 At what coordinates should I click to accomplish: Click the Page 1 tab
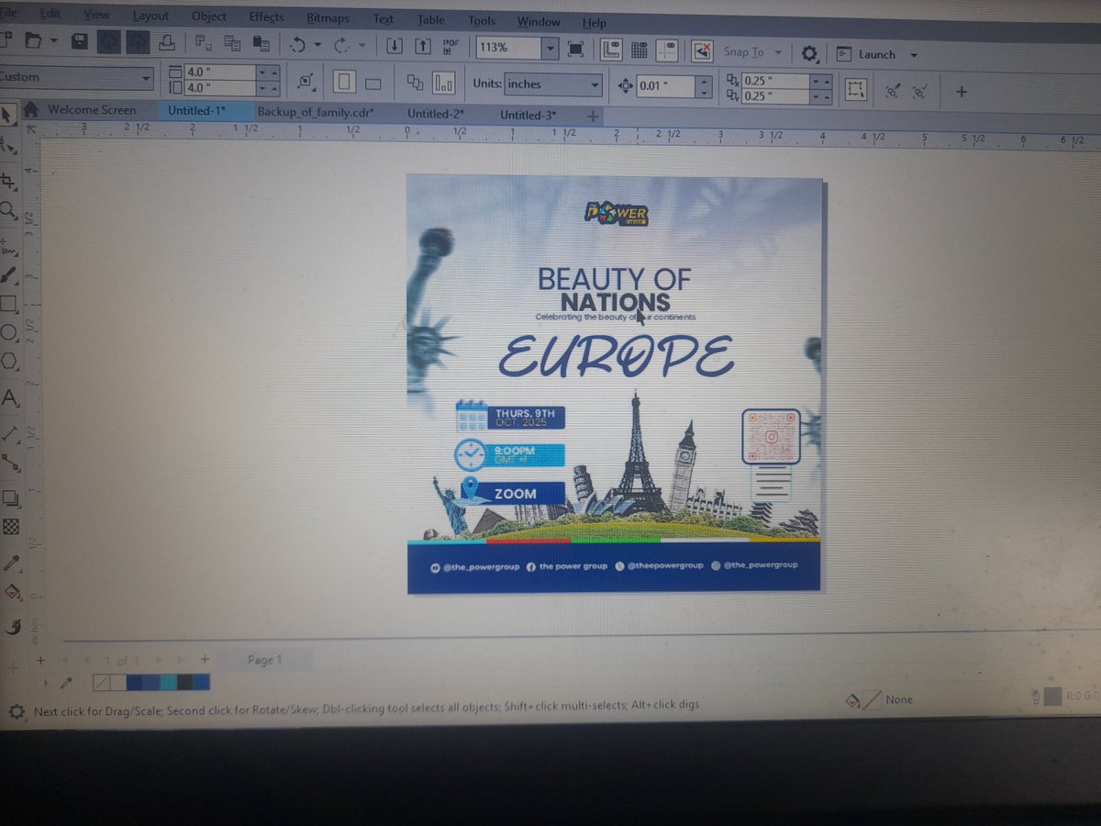[x=266, y=659]
